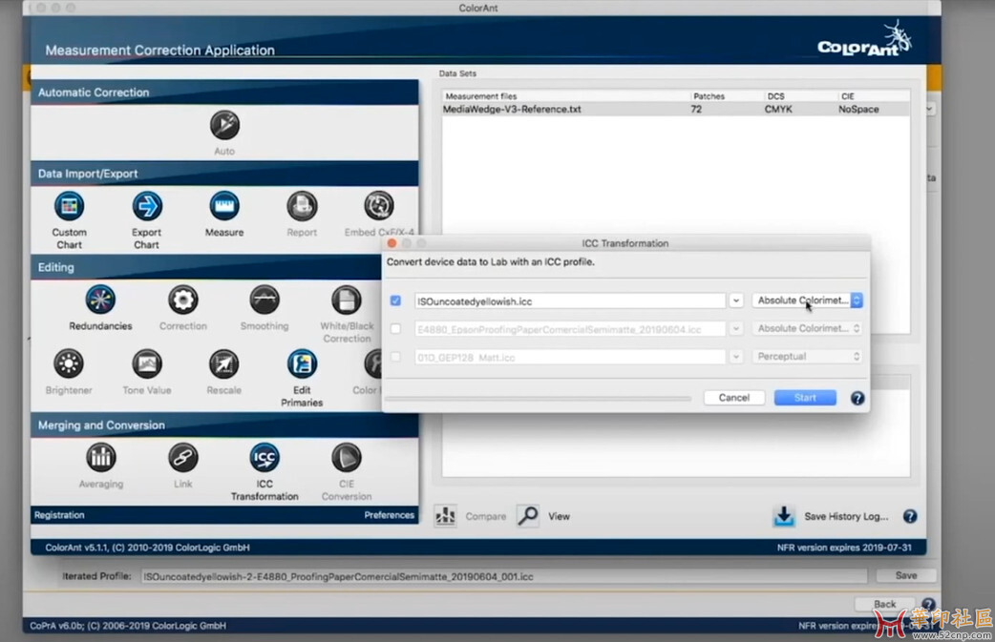Launch the Measure tool

pos(224,207)
